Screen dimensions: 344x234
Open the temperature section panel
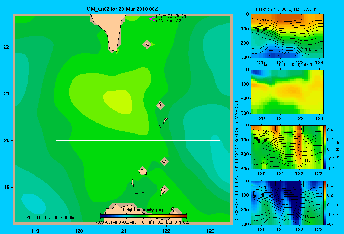pos(287,36)
